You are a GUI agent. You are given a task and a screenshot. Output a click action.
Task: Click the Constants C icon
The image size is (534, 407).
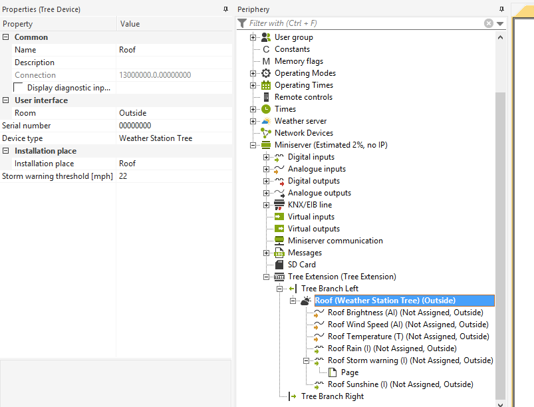(x=266, y=49)
